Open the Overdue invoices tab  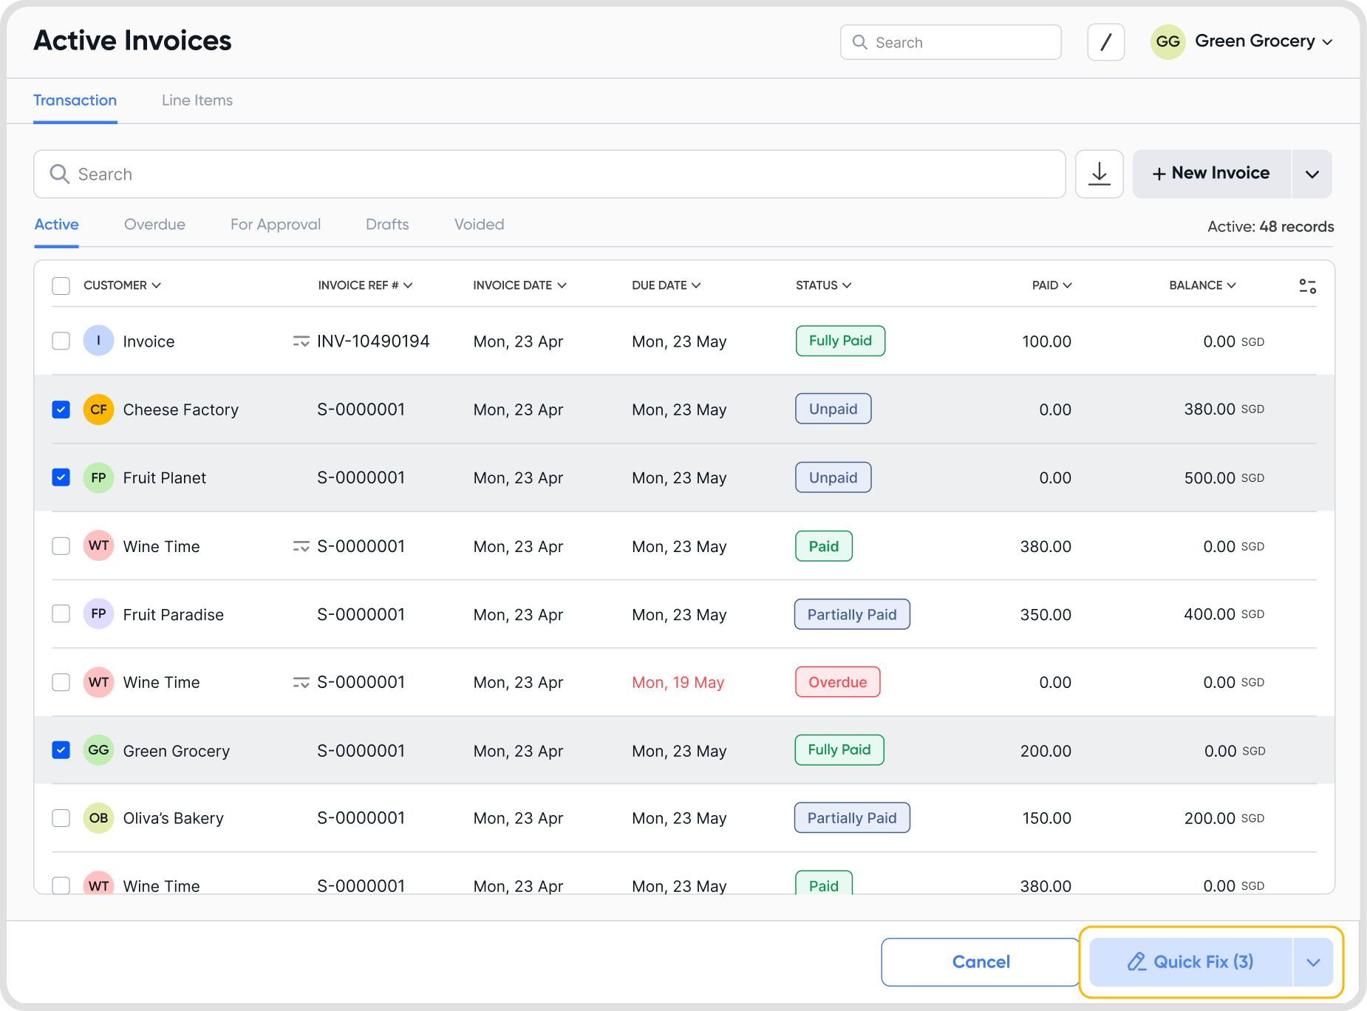(x=154, y=225)
